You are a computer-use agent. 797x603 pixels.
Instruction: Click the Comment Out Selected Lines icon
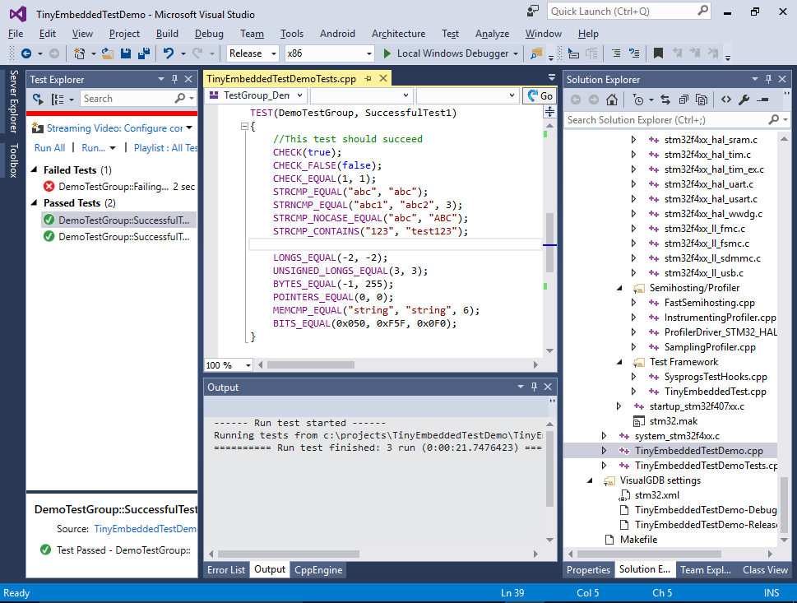click(x=616, y=53)
